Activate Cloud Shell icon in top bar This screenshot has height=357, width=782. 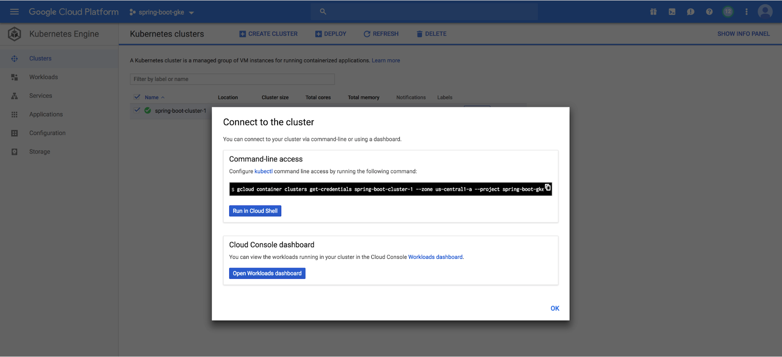tap(672, 12)
